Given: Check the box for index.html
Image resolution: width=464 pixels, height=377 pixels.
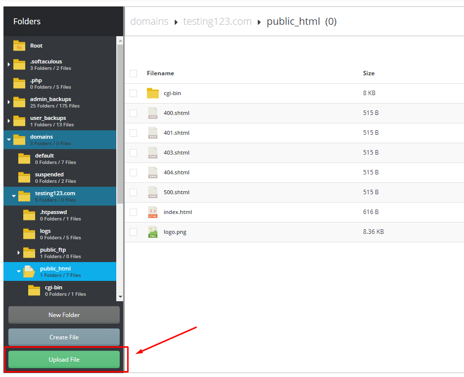Looking at the screenshot, I should point(134,213).
